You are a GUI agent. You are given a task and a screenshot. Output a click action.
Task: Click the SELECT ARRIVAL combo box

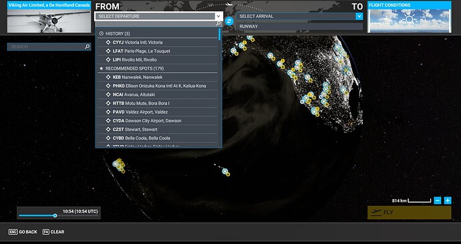point(299,16)
